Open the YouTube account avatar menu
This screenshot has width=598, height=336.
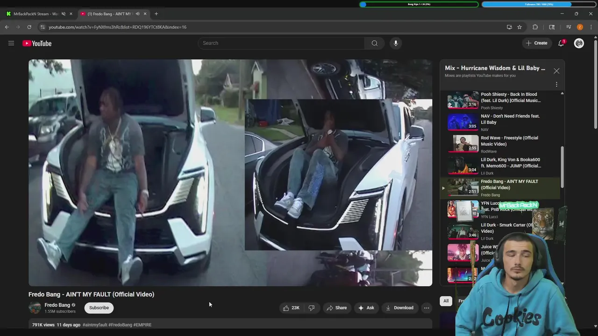[579, 43]
